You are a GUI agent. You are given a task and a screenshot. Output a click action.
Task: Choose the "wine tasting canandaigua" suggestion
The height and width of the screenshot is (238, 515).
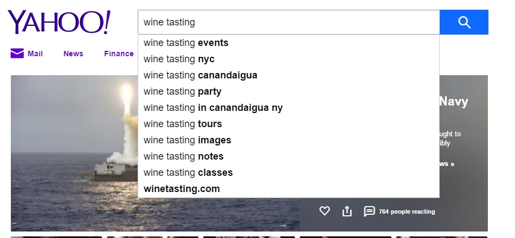pos(288,75)
